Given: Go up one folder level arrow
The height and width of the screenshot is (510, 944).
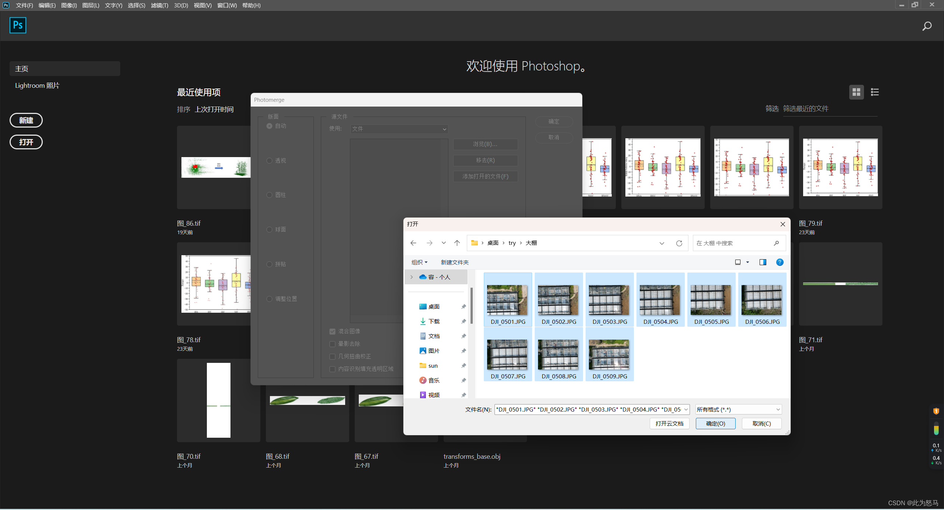Looking at the screenshot, I should pos(457,243).
